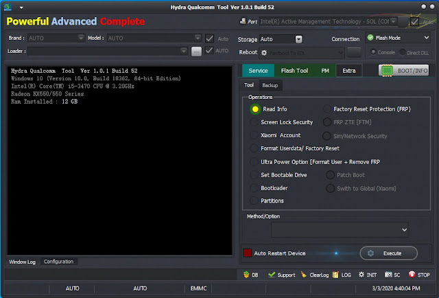Screen dimensions: 439x298
Task: Click the green Flash Mode check icon
Action: [370, 38]
